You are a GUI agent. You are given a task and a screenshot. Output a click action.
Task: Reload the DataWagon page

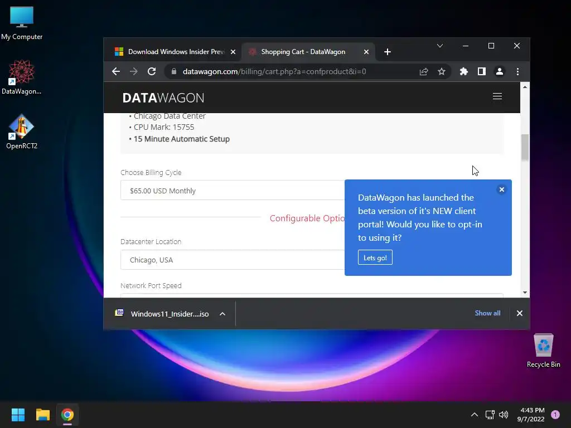click(152, 72)
